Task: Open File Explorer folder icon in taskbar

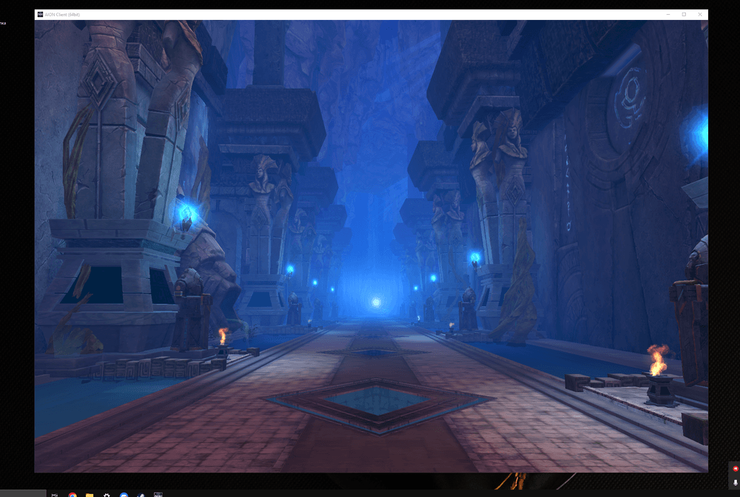Action: 89,495
